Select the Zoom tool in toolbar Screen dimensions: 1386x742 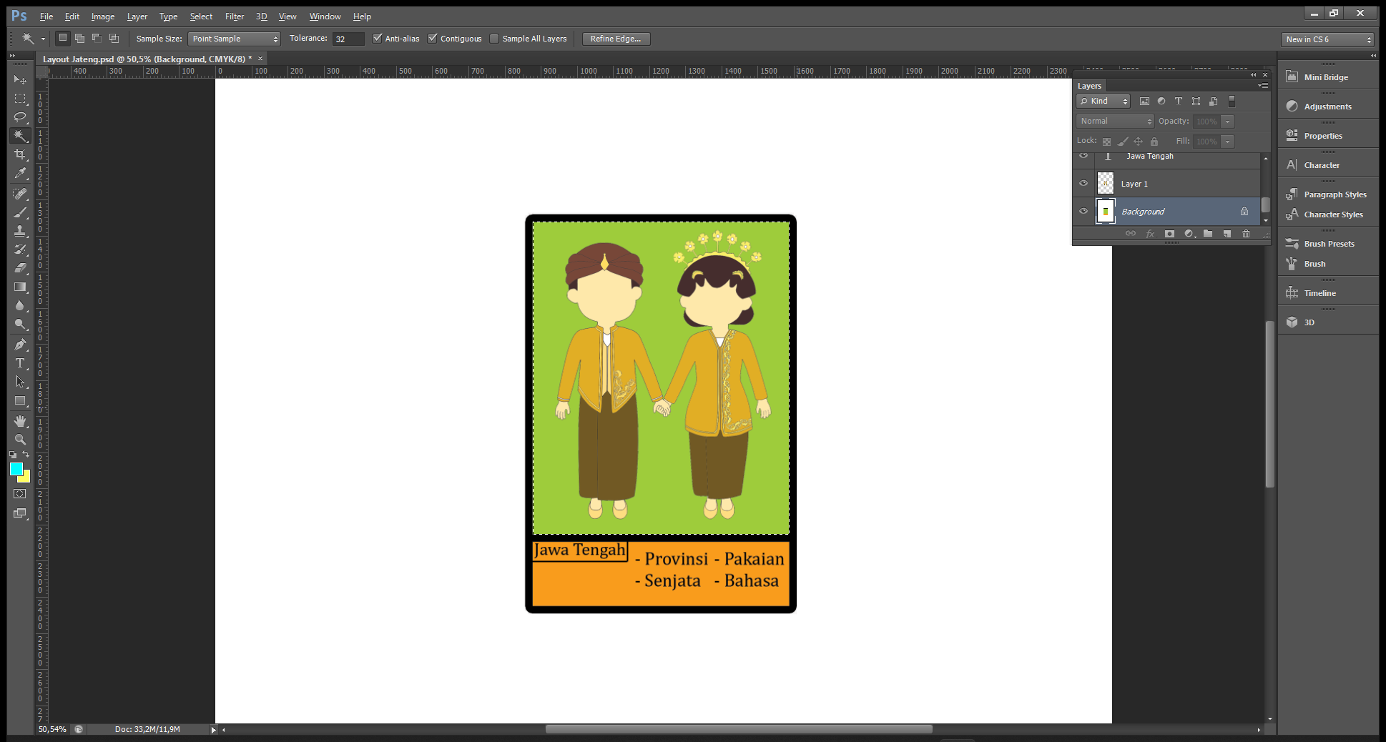[20, 440]
